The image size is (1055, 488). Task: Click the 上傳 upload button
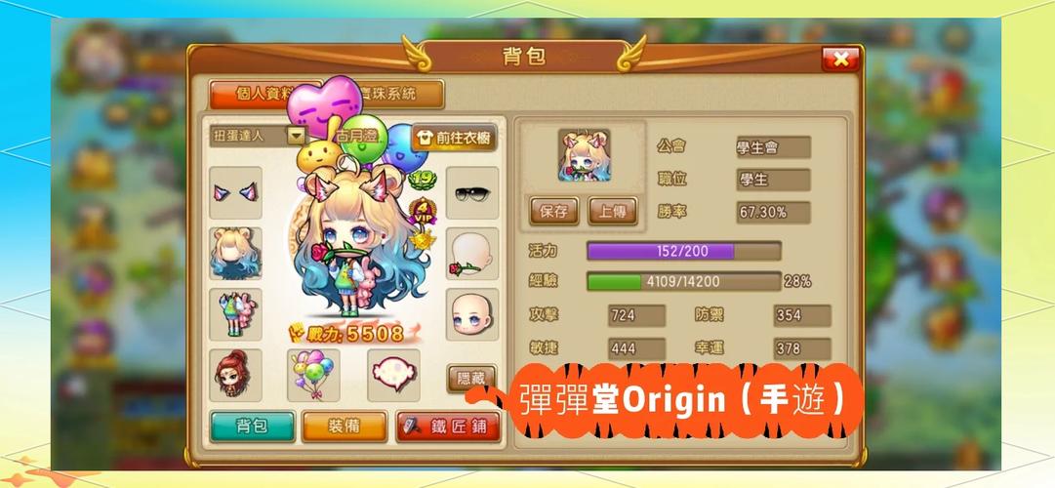click(612, 212)
